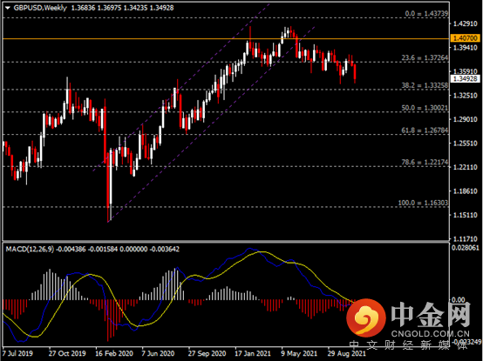This screenshot has height=361, width=483.
Task: Select the orange horizontal line at 1.40700
Action: [x=226, y=39]
